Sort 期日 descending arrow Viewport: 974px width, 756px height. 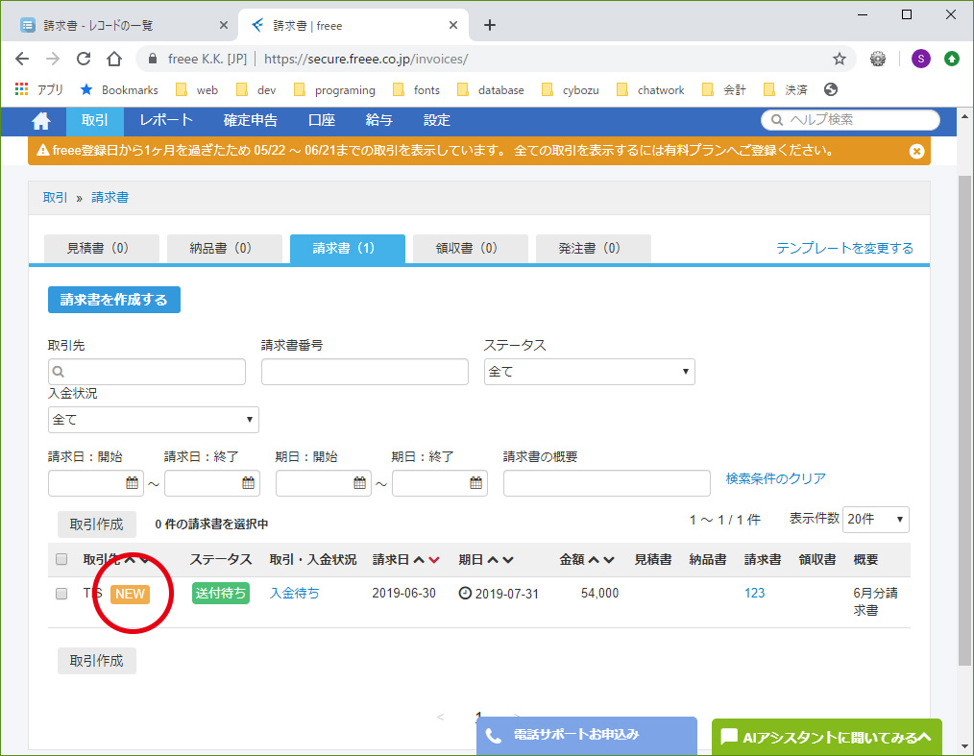coord(507,560)
